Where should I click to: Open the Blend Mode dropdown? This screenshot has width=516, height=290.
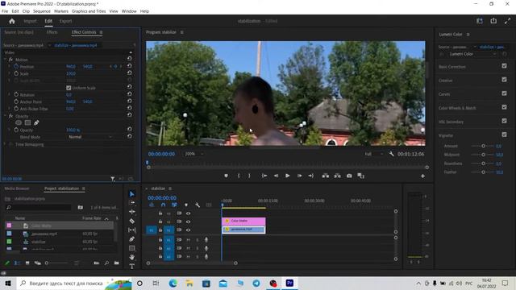(89, 137)
